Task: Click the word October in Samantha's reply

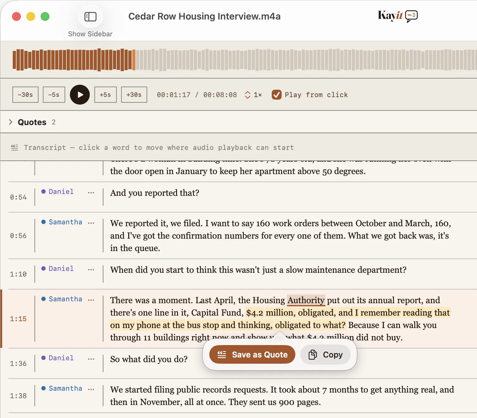Action: click(x=371, y=223)
